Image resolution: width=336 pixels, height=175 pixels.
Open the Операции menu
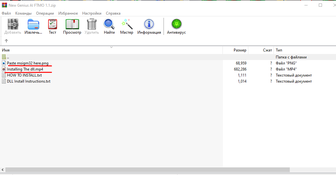pos(45,13)
